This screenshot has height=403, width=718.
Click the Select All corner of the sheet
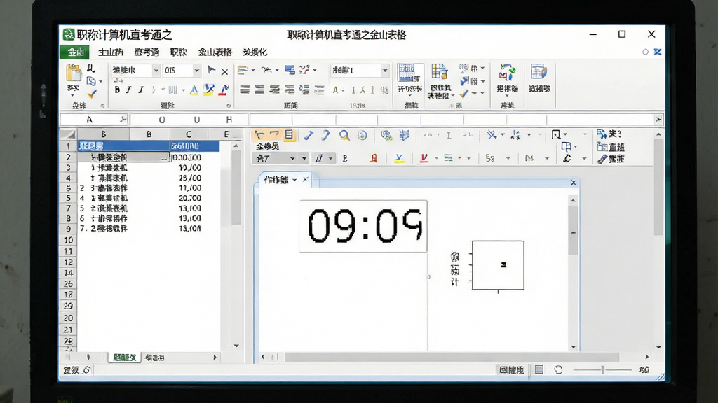[68, 134]
